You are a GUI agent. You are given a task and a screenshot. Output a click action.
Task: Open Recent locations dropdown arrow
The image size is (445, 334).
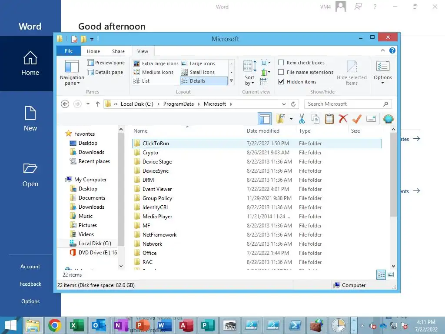tap(88, 104)
